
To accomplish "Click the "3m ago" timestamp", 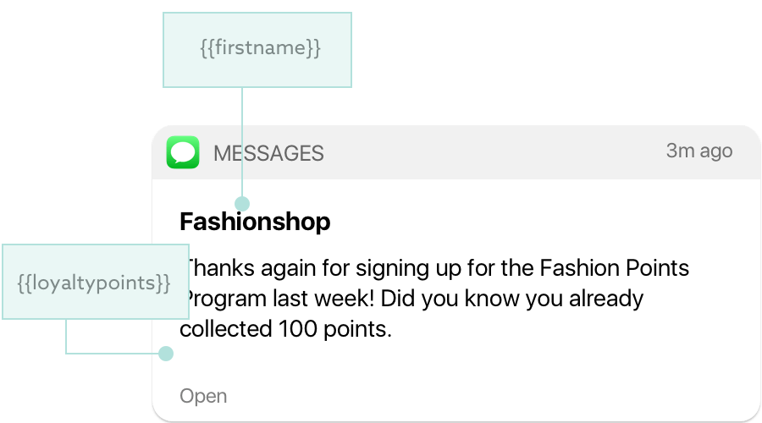I will pyautogui.click(x=698, y=151).
